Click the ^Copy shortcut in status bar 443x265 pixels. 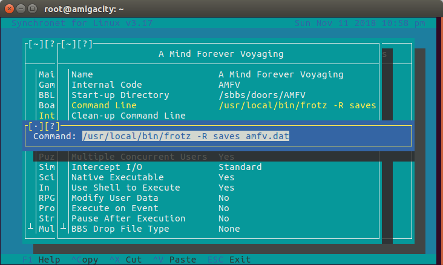(x=85, y=260)
